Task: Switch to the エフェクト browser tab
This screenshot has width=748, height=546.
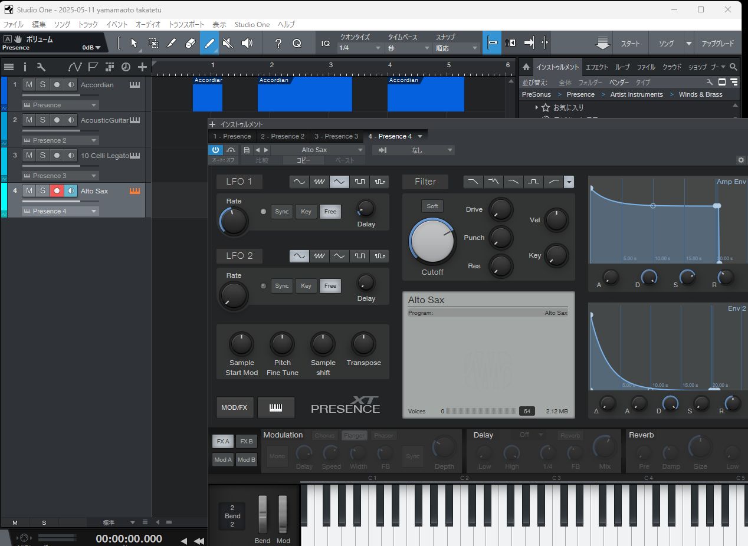Action: click(596, 67)
